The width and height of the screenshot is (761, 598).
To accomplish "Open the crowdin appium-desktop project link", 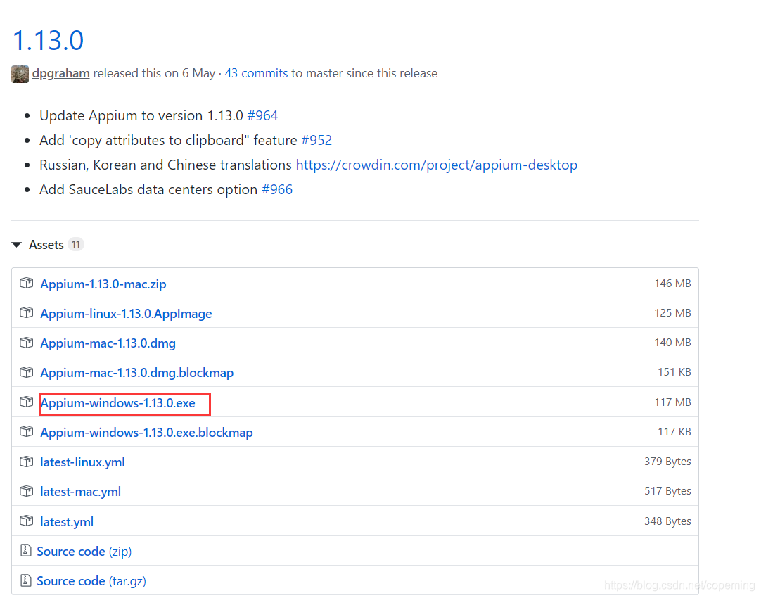I will pyautogui.click(x=437, y=165).
